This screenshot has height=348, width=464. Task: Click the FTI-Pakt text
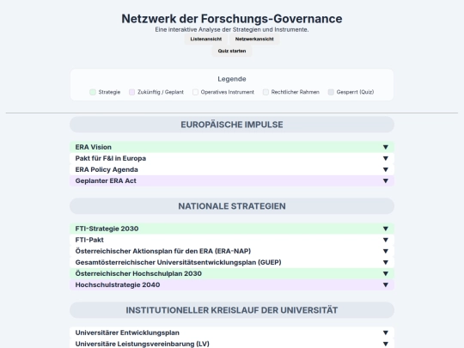click(x=89, y=240)
